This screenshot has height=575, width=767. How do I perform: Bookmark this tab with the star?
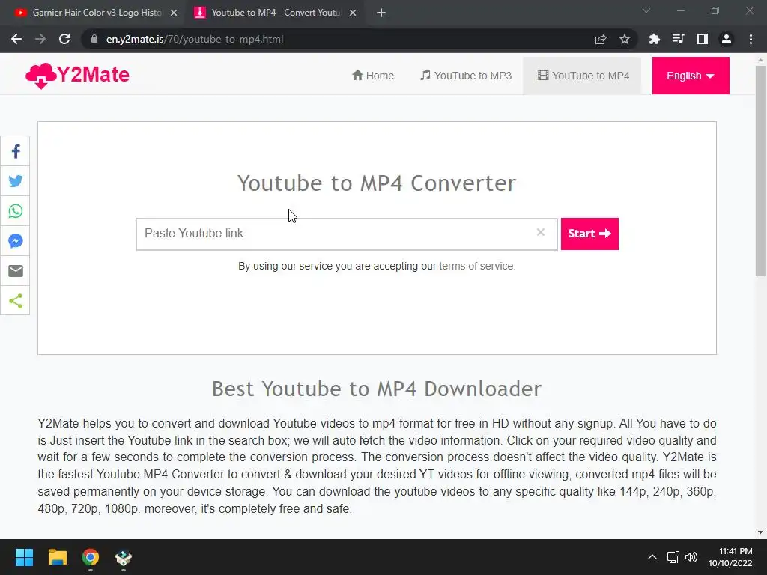coord(625,39)
